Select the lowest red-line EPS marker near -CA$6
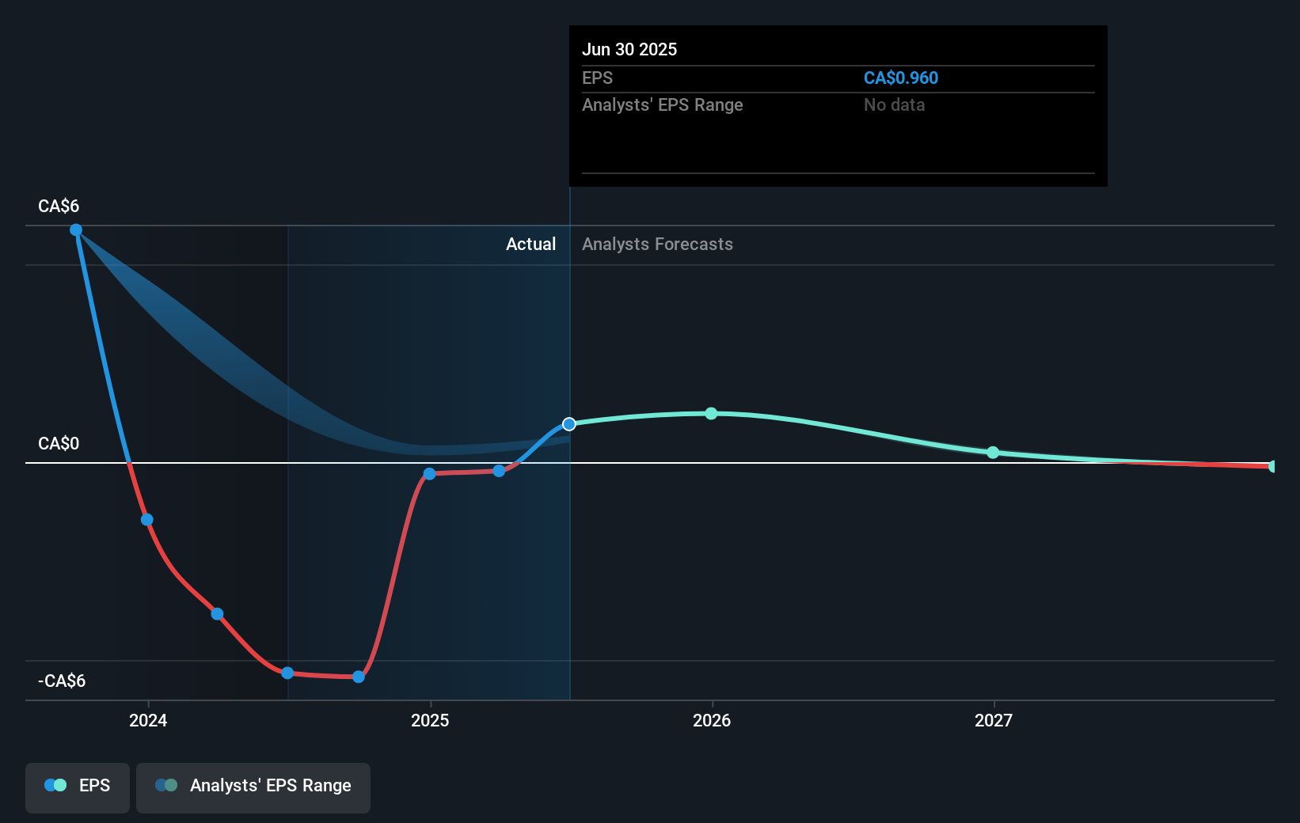 [x=359, y=677]
